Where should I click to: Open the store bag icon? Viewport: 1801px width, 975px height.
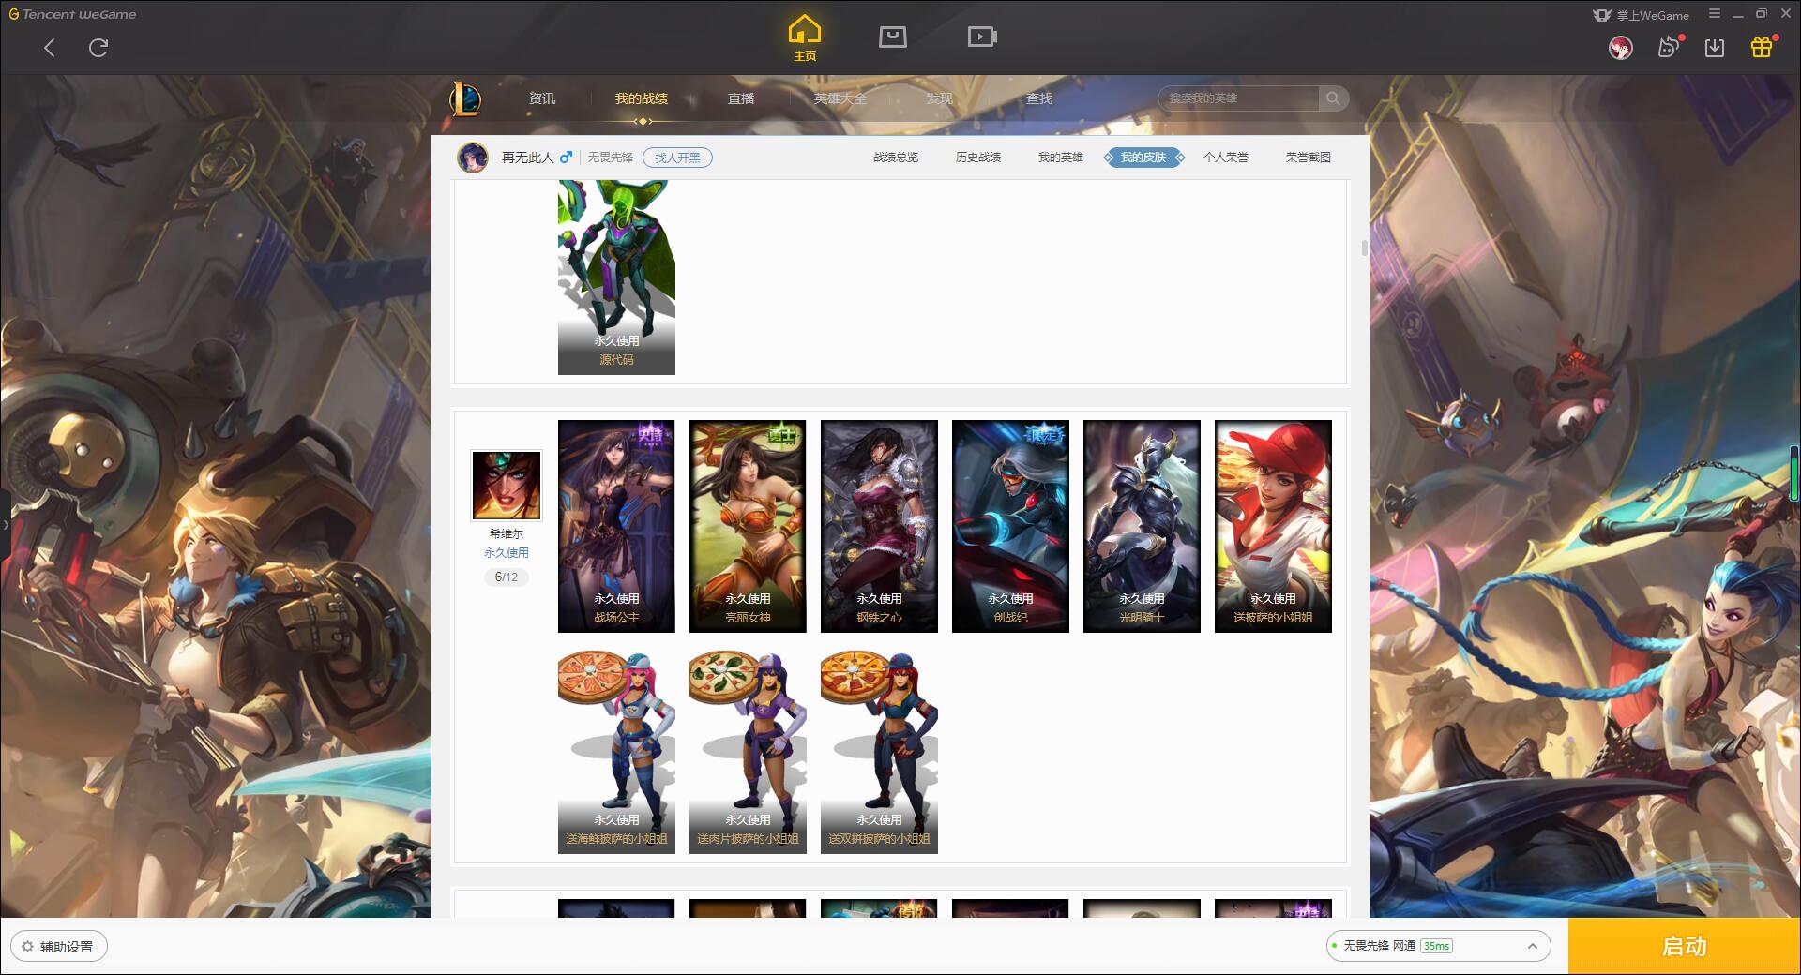(x=892, y=37)
